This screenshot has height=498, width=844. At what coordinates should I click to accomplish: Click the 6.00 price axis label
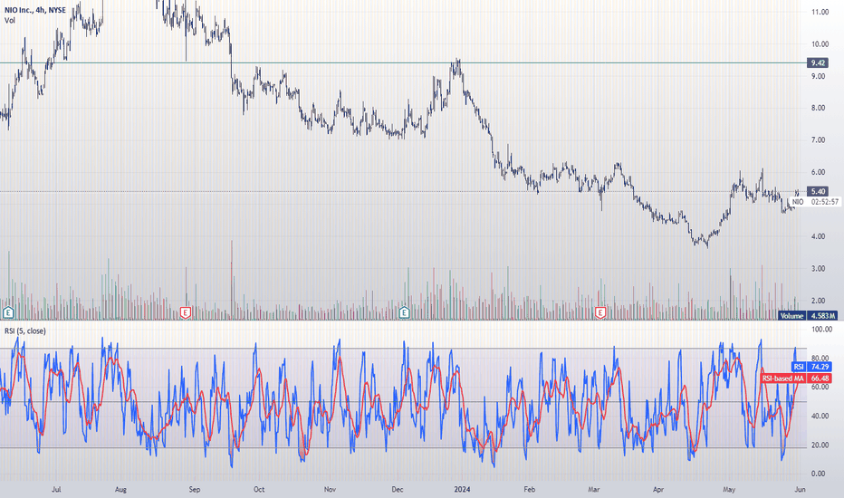click(818, 172)
